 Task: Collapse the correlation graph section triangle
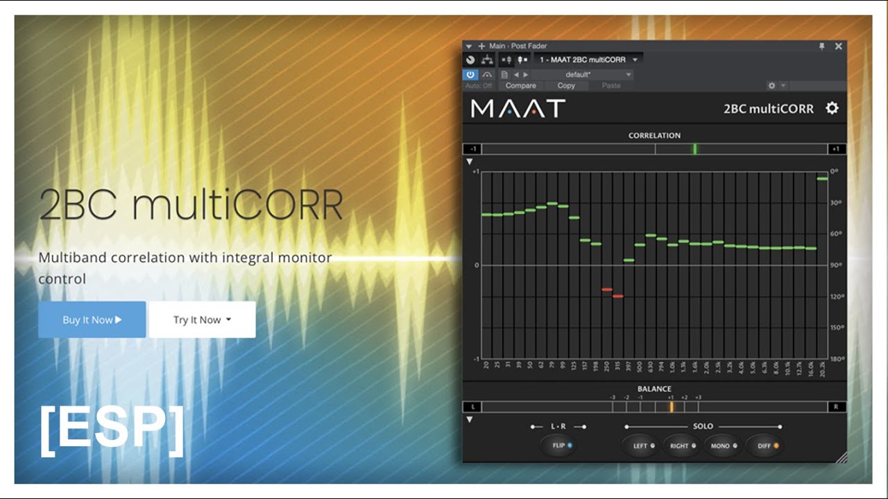pyautogui.click(x=469, y=161)
